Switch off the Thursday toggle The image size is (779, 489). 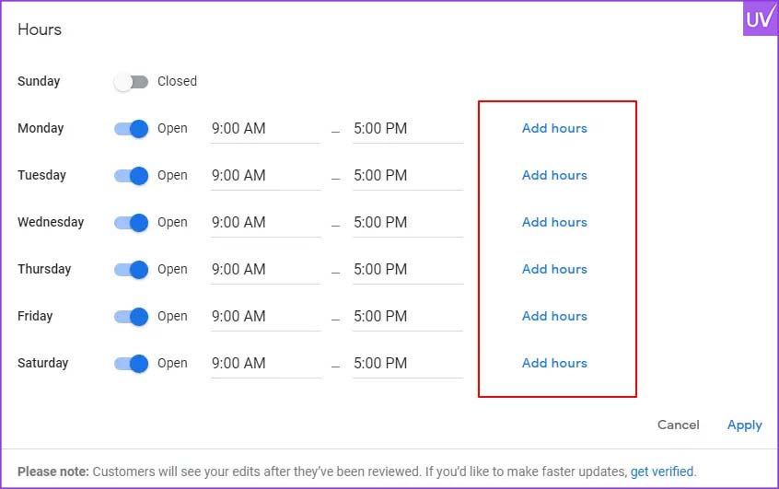point(131,269)
